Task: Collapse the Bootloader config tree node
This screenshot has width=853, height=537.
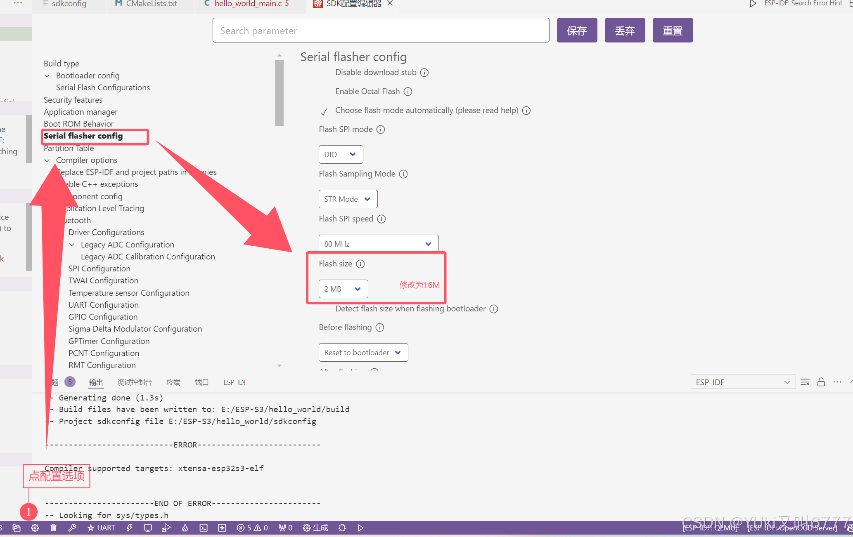Action: (x=47, y=76)
